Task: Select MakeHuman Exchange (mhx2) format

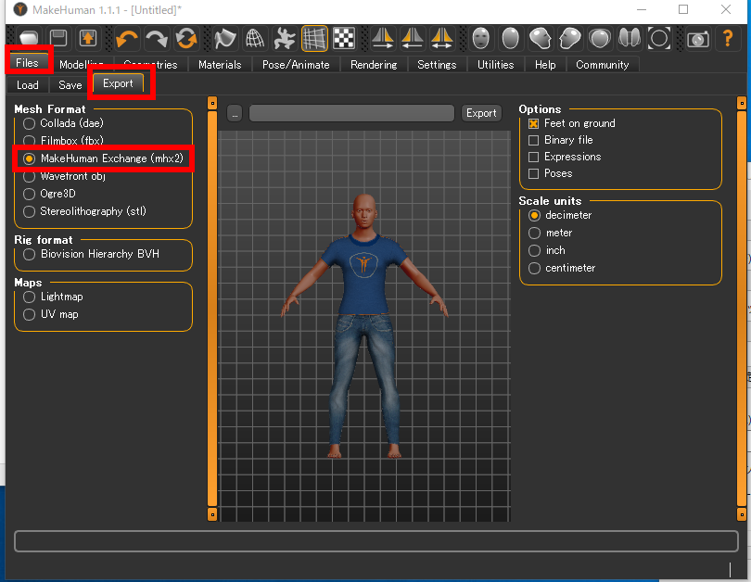Action: pyautogui.click(x=104, y=158)
